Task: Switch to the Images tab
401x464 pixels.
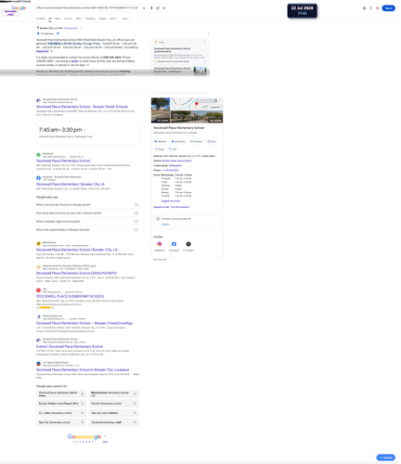Action: (103, 19)
